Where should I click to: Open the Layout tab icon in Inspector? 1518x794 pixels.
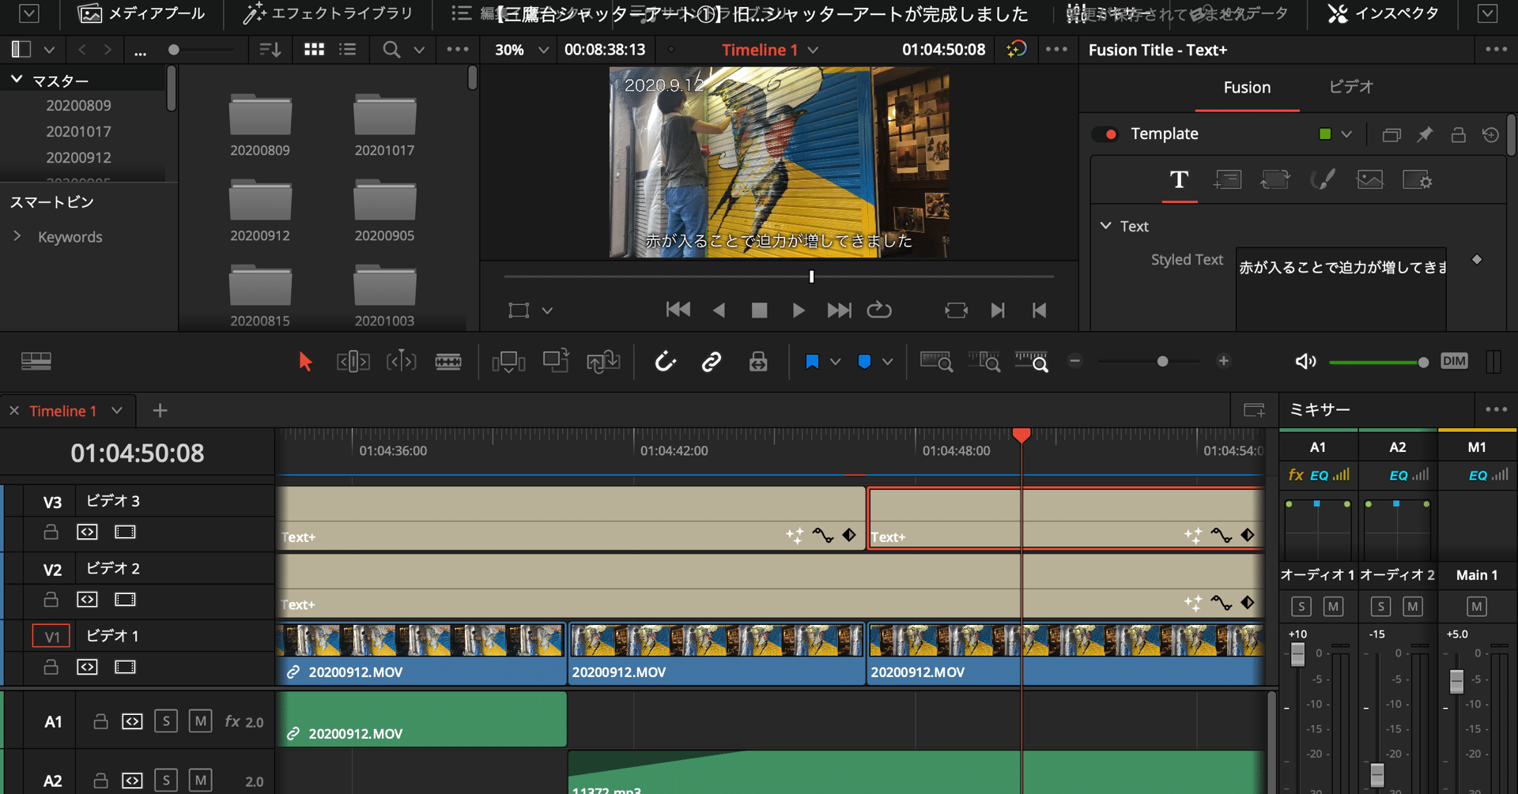pyautogui.click(x=1227, y=180)
